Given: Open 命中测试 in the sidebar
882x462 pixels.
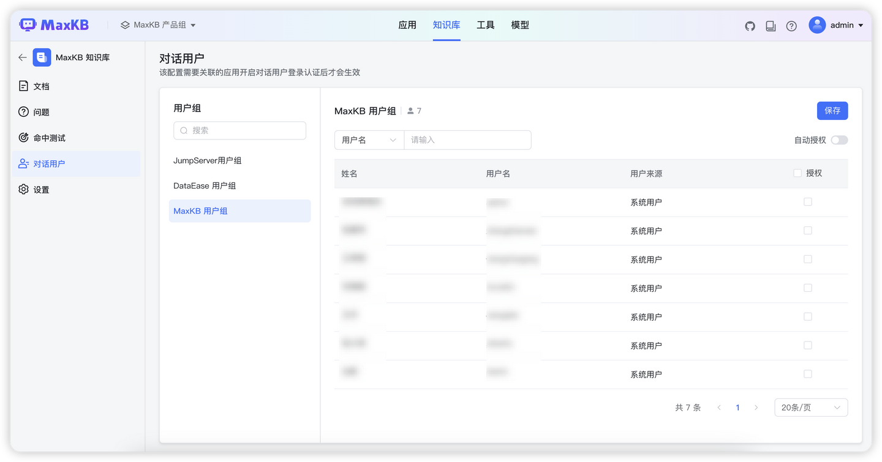Looking at the screenshot, I should (x=23, y=137).
